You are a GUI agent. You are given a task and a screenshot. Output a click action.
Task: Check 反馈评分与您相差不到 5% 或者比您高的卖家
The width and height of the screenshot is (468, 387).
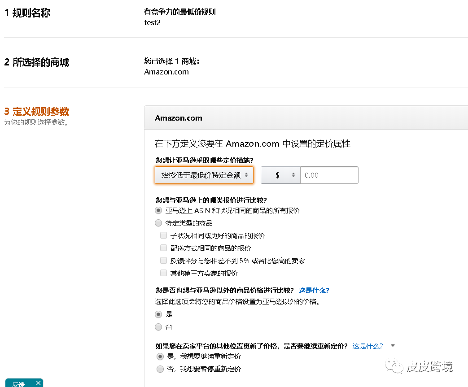coord(164,261)
